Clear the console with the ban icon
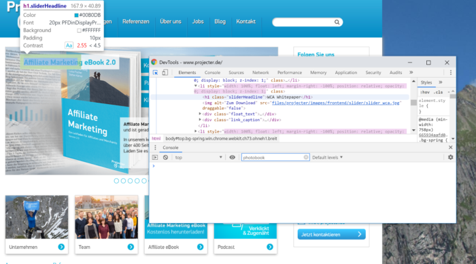 (165, 157)
